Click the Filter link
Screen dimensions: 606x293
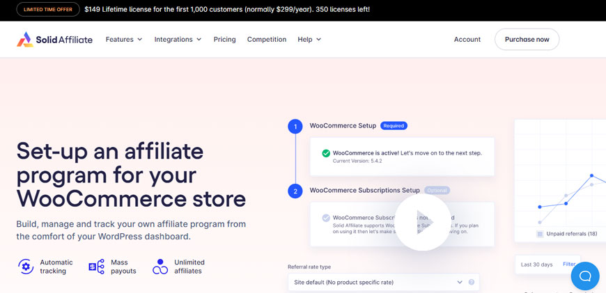pos(569,264)
